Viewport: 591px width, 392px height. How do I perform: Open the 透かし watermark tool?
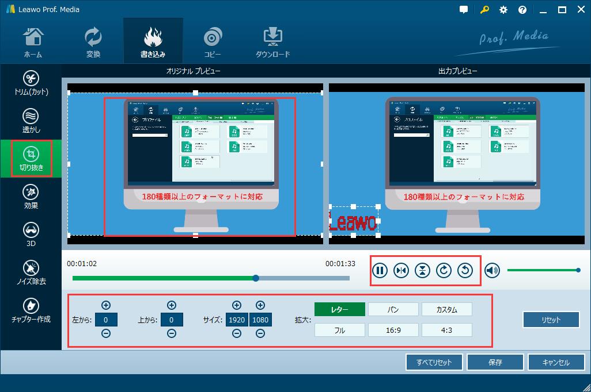(31, 121)
